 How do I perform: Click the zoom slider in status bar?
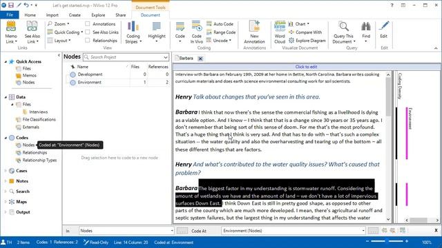387,241
